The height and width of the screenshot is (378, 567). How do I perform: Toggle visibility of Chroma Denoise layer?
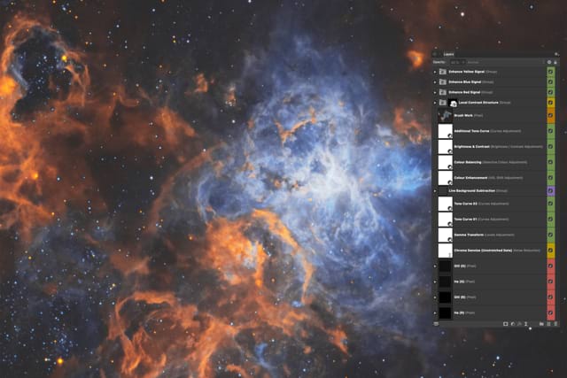point(550,251)
